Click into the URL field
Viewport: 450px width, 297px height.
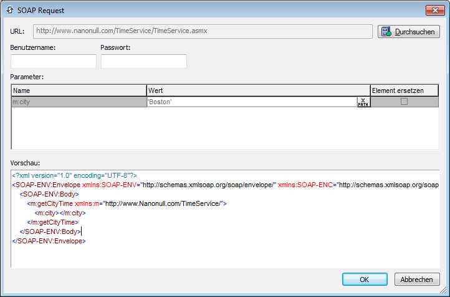pos(203,31)
